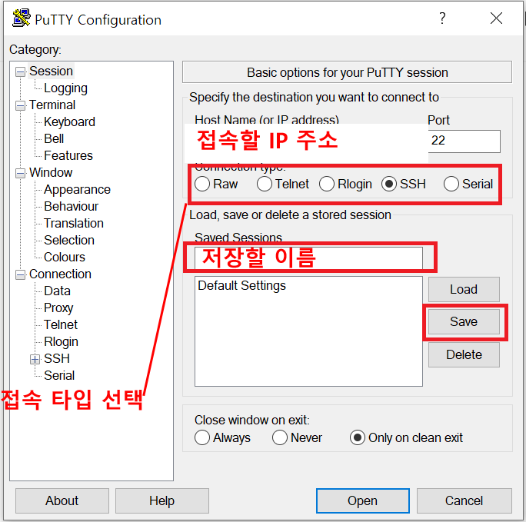Image resolution: width=526 pixels, height=522 pixels.
Task: Select the Window category
Action: click(x=51, y=172)
